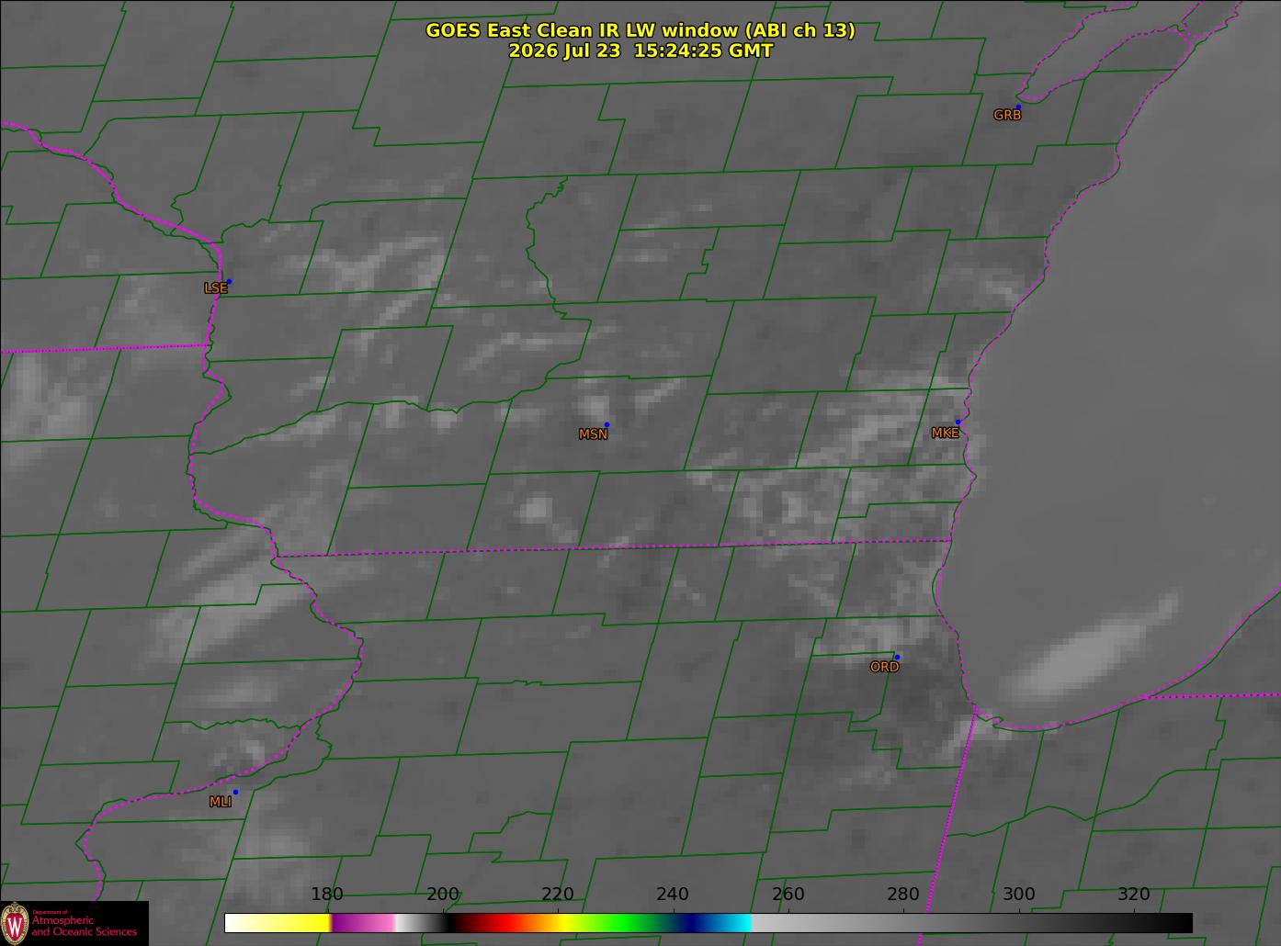Click the GRB station marker dot

click(x=1017, y=107)
